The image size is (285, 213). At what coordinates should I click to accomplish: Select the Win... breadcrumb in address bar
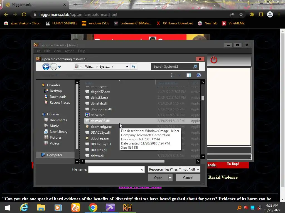click(x=89, y=67)
